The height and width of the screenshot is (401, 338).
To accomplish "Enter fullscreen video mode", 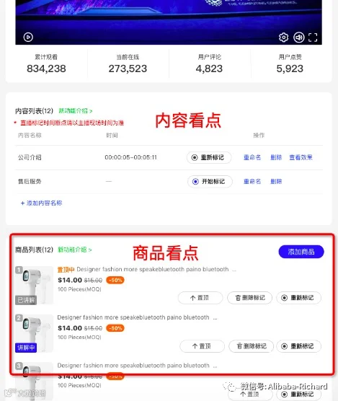I will [x=313, y=38].
